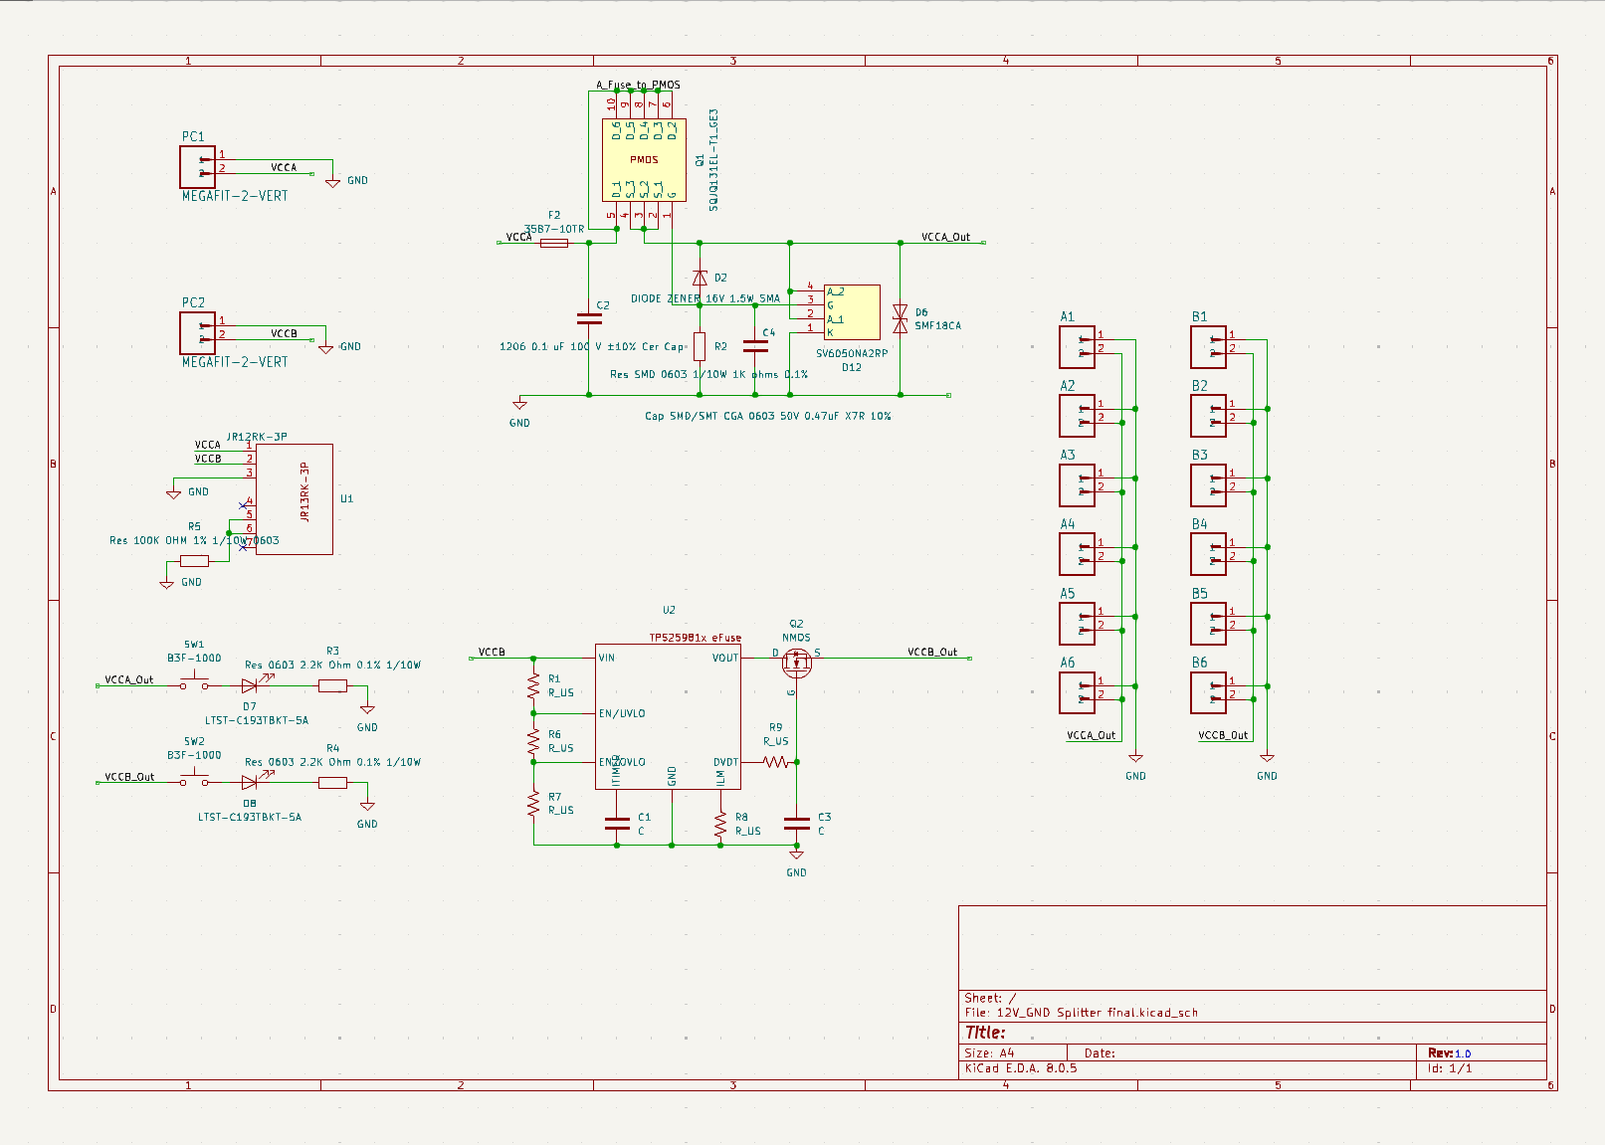The width and height of the screenshot is (1605, 1145).
Task: Select connector A2 symbol
Action: tap(1077, 416)
